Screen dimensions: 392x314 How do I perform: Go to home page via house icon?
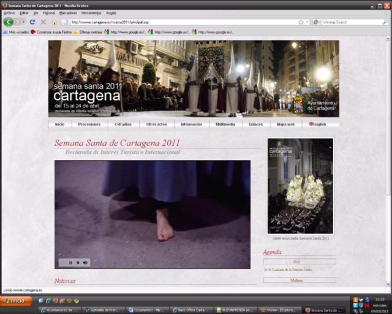tap(54, 22)
